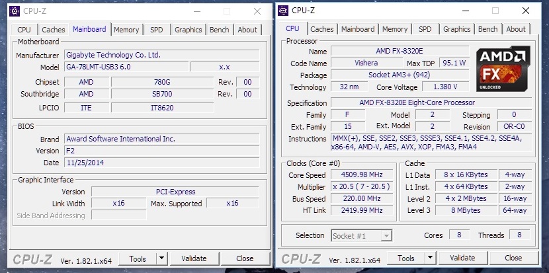Click the AMD FX Unlocked logo
Viewport: 549px width, 273px height.
tap(503, 69)
